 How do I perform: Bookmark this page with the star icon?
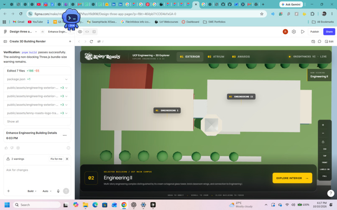coord(262,14)
